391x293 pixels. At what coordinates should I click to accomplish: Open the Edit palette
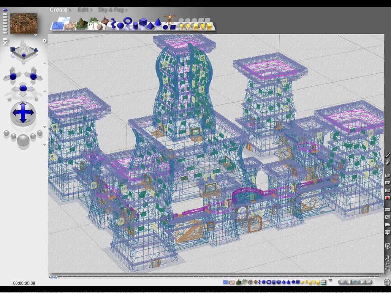(x=83, y=10)
